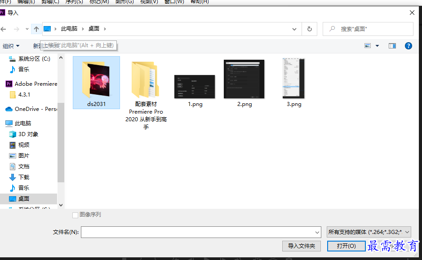
Task: Select the 4.3.1 folder in navigation pane
Action: [x=20, y=95]
